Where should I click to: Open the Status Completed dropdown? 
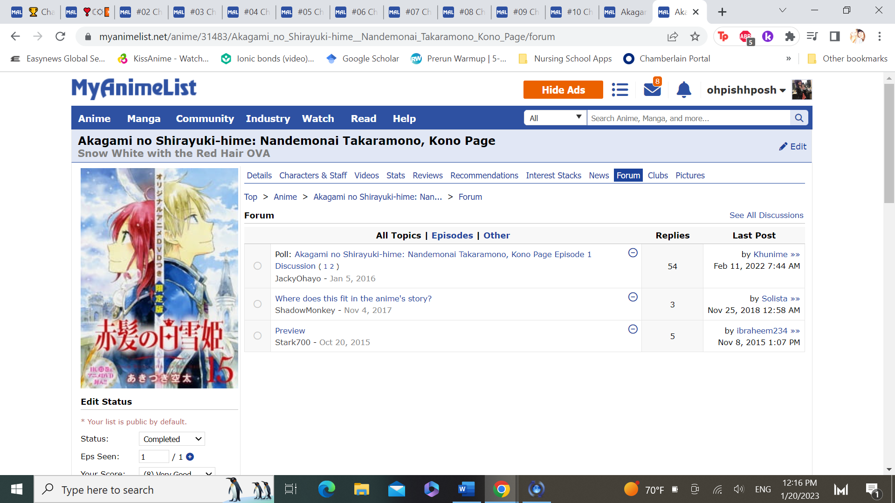point(172,439)
